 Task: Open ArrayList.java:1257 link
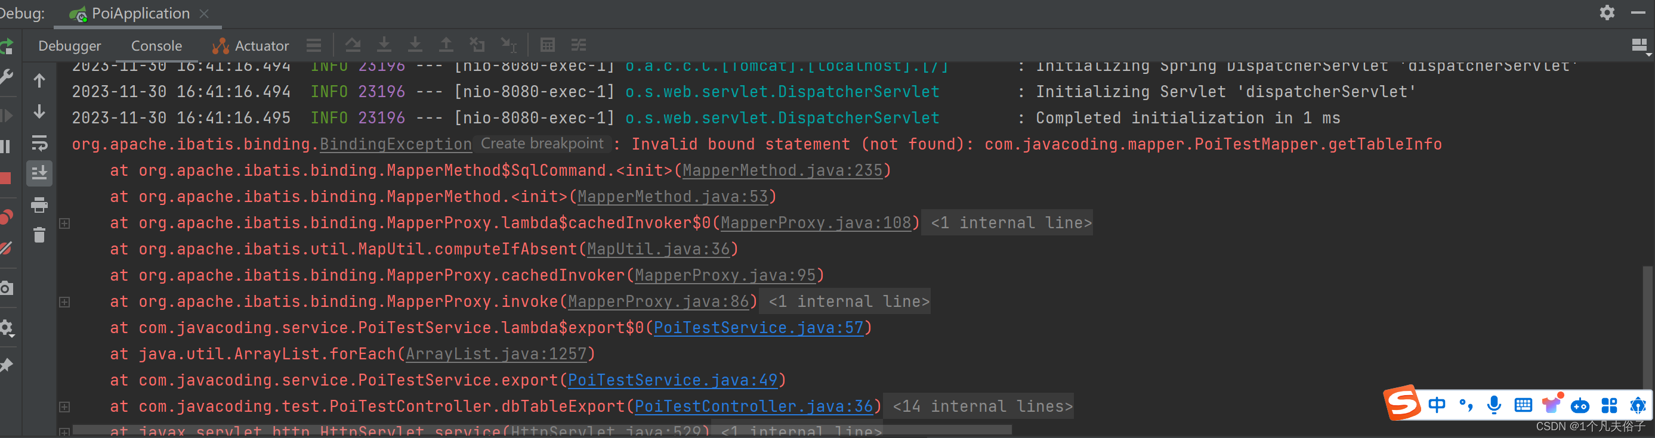(x=496, y=355)
